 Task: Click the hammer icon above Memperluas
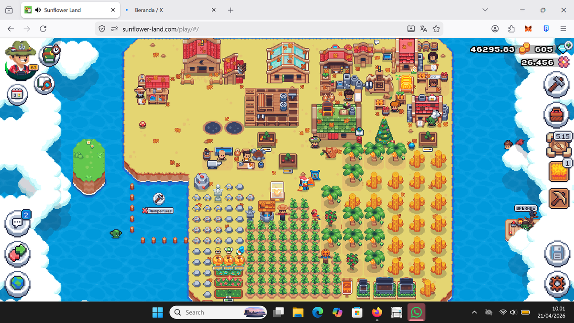click(159, 198)
